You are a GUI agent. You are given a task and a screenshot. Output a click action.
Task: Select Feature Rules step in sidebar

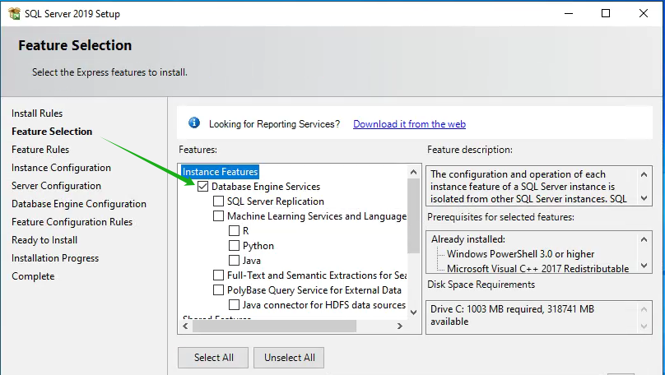40,150
